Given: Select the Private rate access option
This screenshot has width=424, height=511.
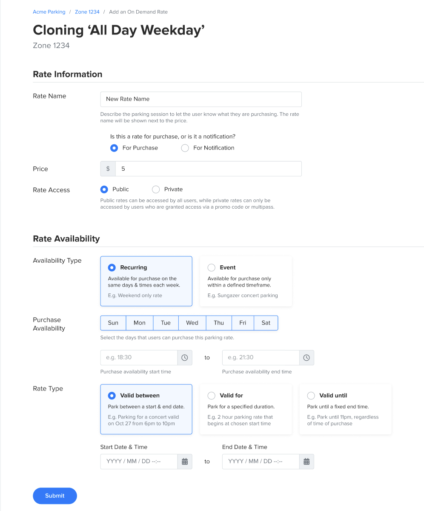Looking at the screenshot, I should click(x=156, y=189).
